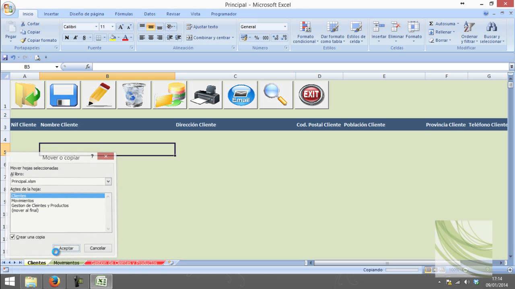Toggle align text left
515x289 pixels.
pyautogui.click(x=142, y=38)
